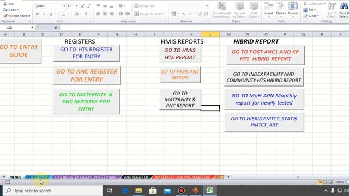Switch to ANC REGISTER sheet tab
Image resolution: width=349 pixels, height=196 pixels.
coord(136,177)
